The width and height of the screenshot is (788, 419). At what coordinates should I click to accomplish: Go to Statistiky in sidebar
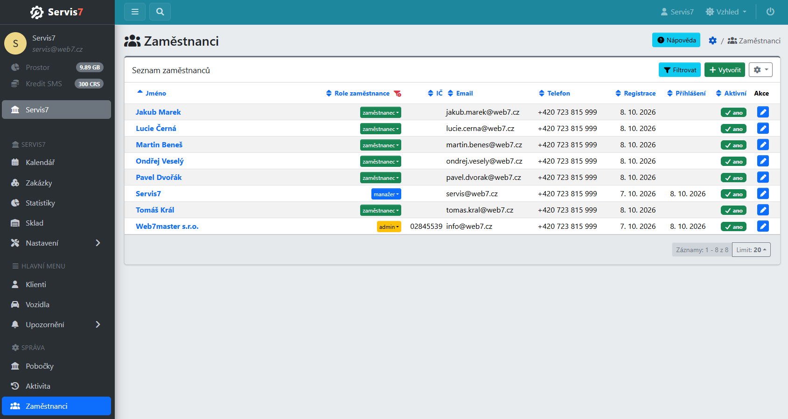[56, 203]
